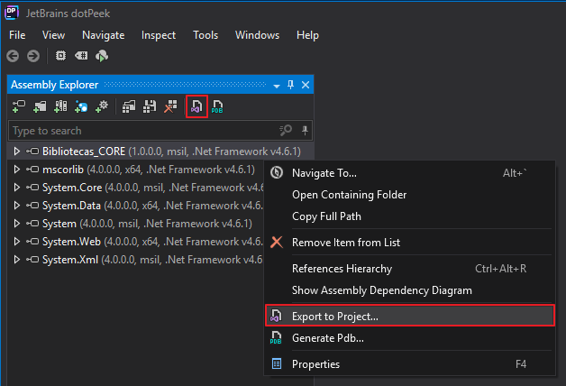Click the Open from GAC icon
566x386 pixels.
click(60, 106)
